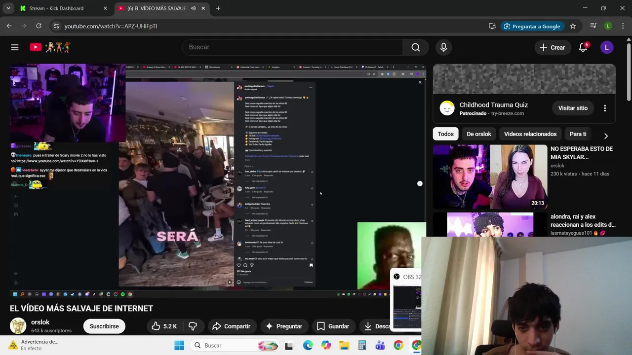
Task: Open the green Chrome profile avatar
Action: (608, 26)
